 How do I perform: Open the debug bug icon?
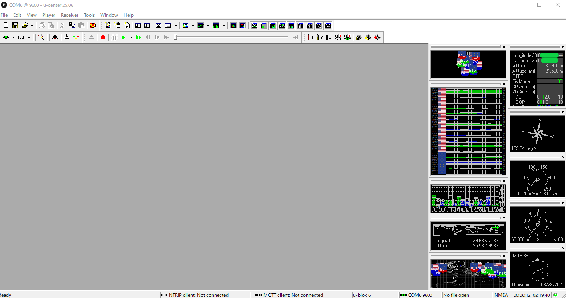pyautogui.click(x=55, y=37)
